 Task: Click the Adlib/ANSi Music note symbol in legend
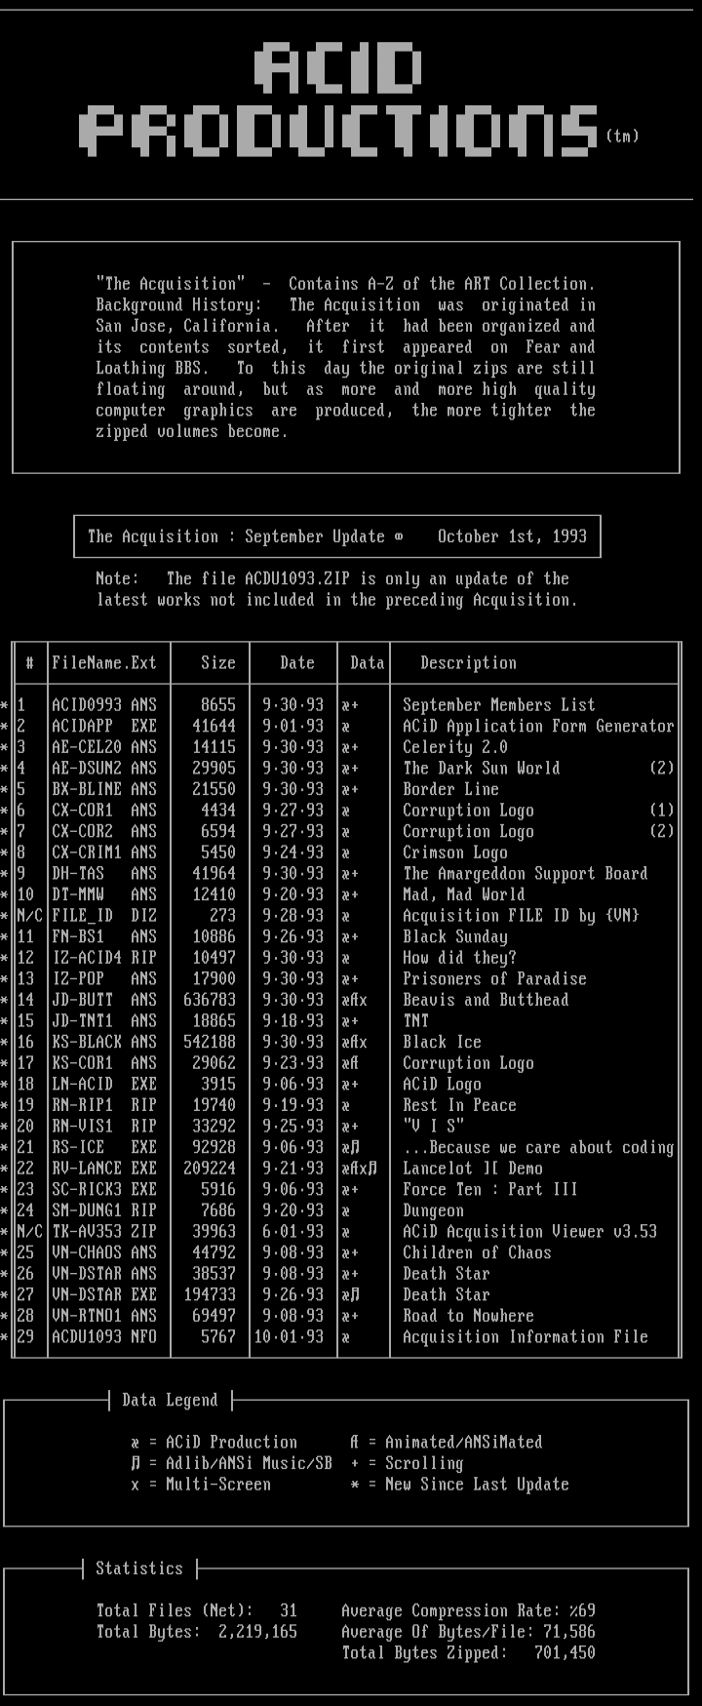pos(136,1463)
